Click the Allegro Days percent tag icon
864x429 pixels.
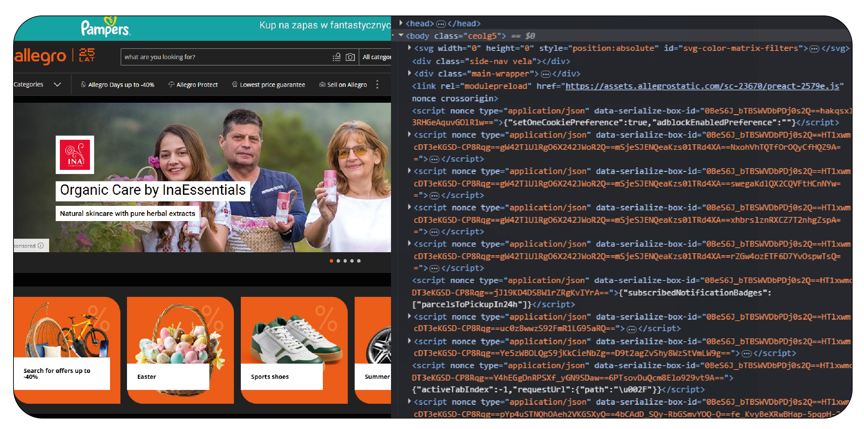pyautogui.click(x=83, y=84)
